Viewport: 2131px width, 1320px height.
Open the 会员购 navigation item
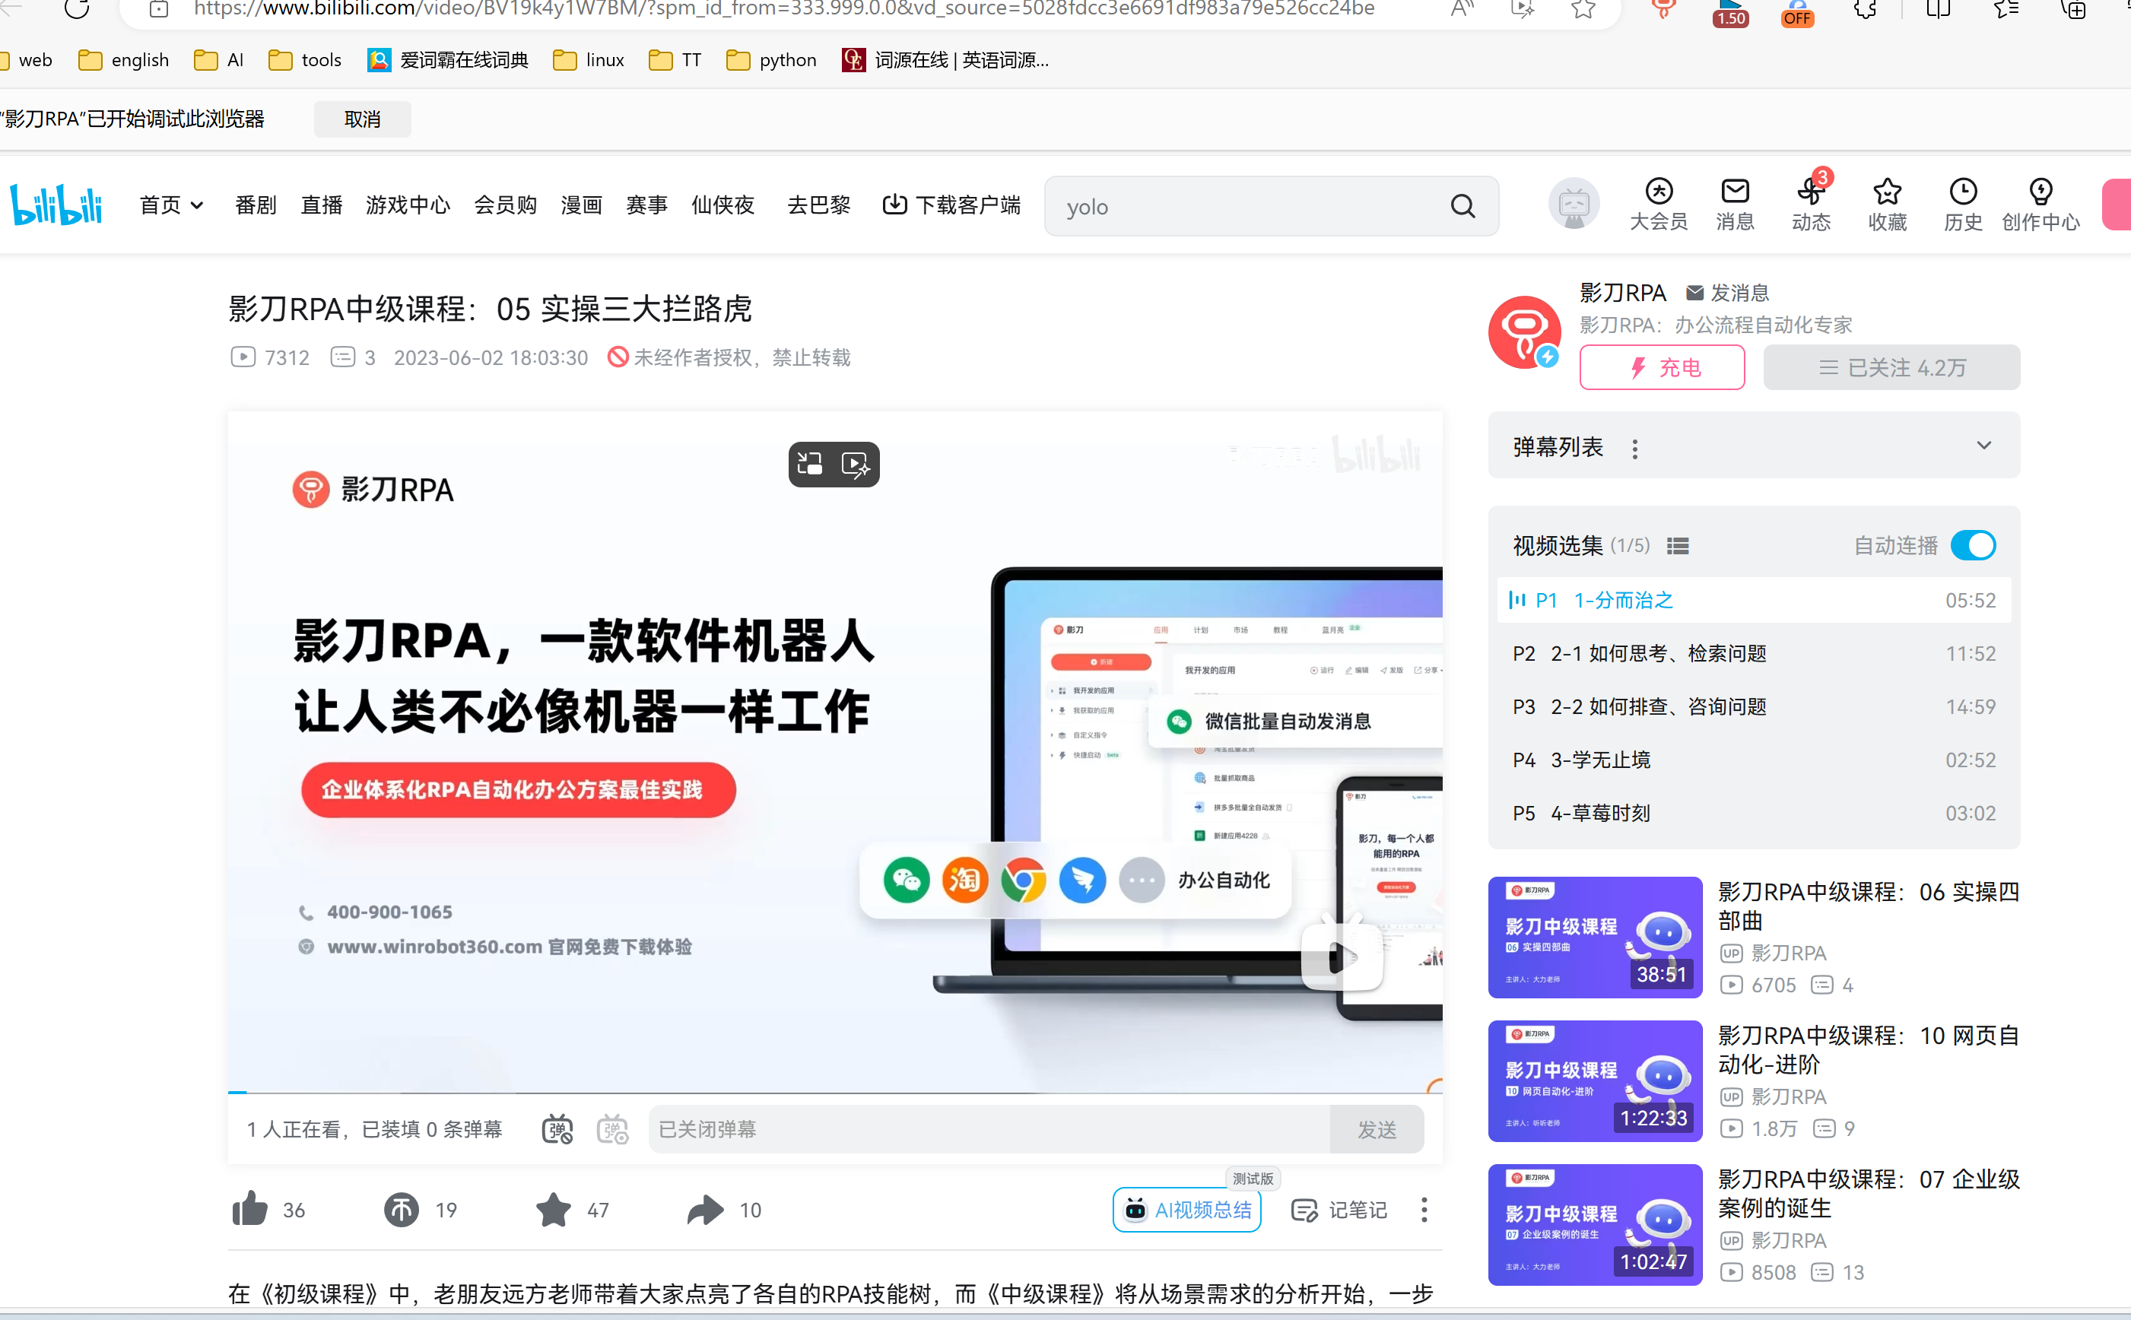pos(506,205)
